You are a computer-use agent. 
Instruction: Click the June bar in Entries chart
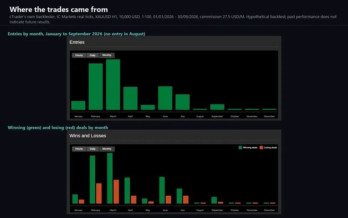pos(165,98)
